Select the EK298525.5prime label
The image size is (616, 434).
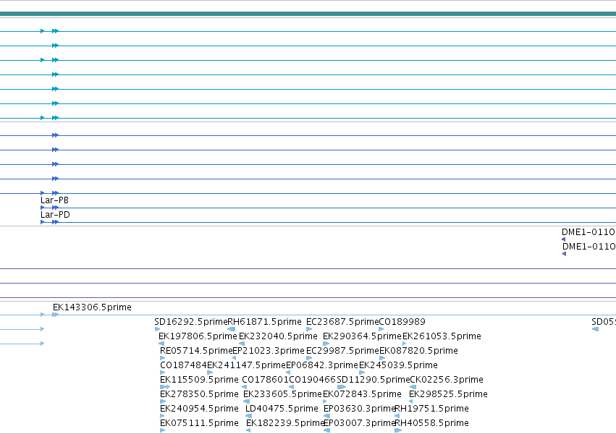[x=448, y=394]
